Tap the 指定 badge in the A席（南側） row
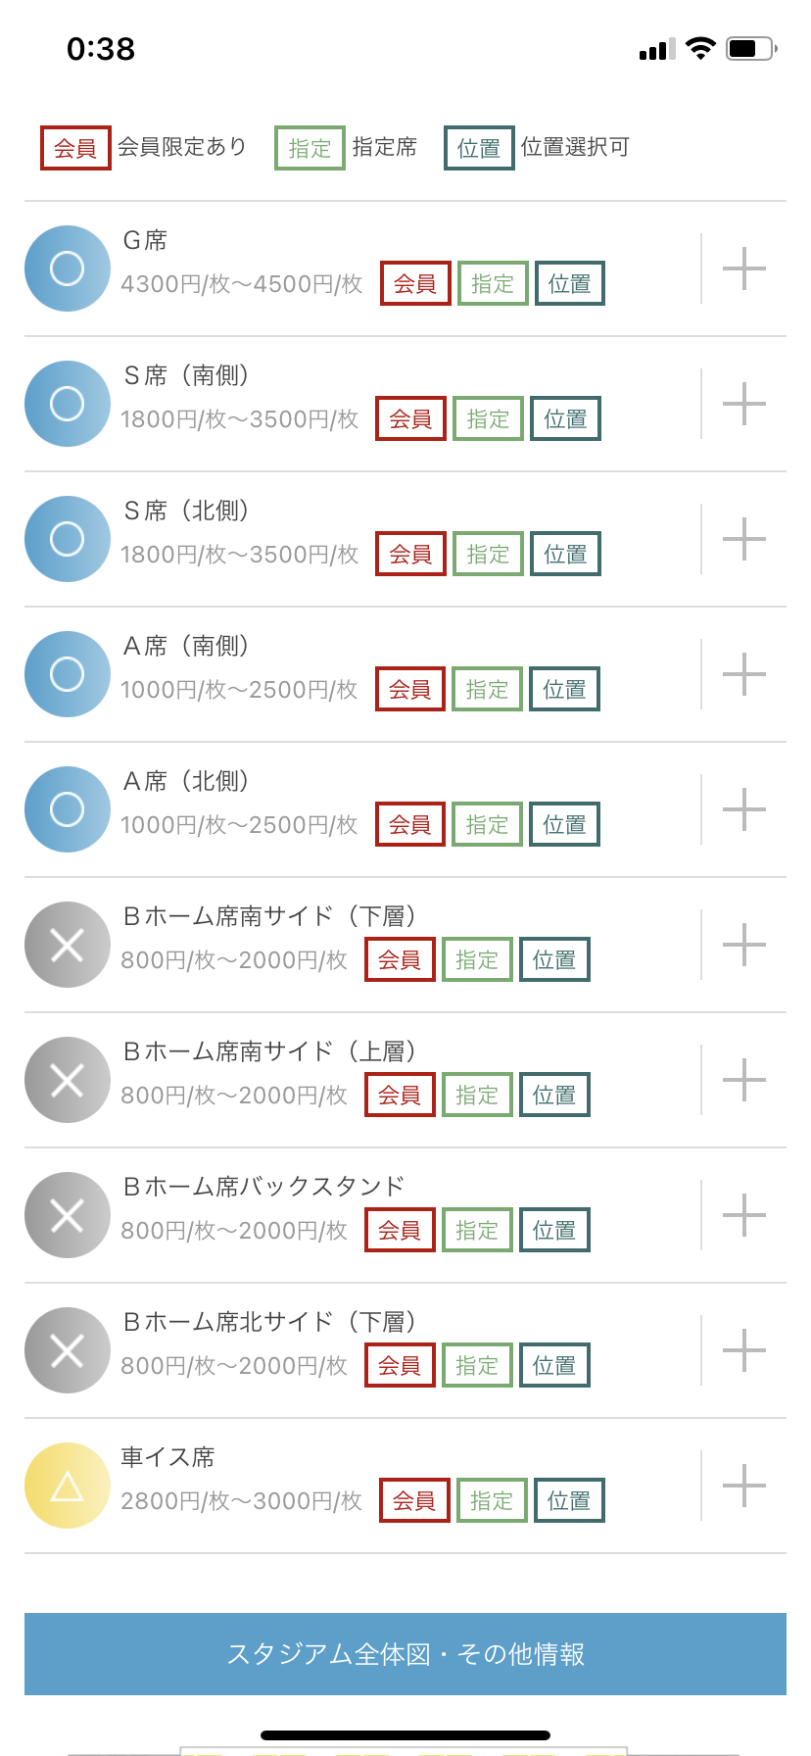The height and width of the screenshot is (1756, 811). pos(487,689)
